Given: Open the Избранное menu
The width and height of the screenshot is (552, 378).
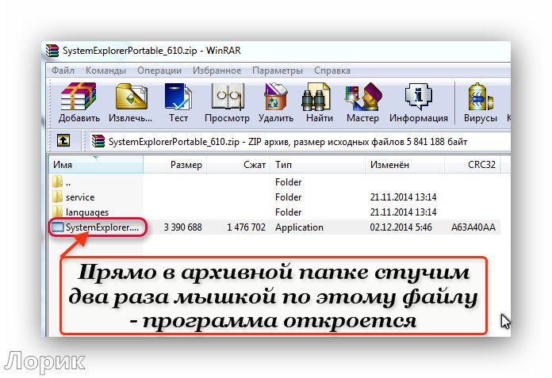Looking at the screenshot, I should pos(217,71).
